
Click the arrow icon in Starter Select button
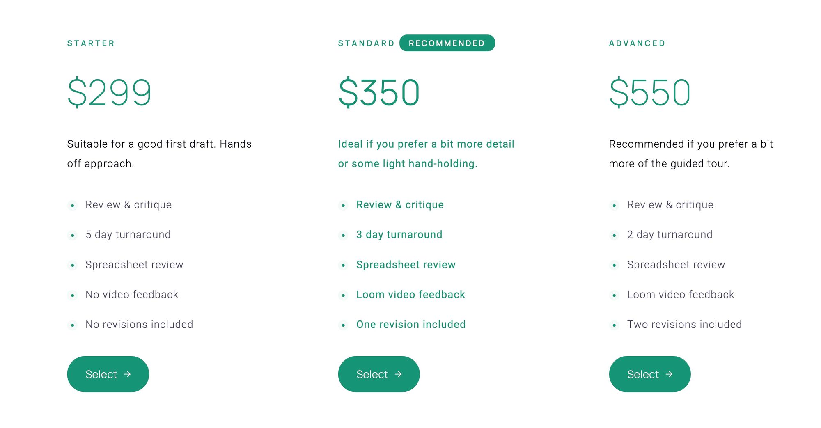tap(127, 374)
